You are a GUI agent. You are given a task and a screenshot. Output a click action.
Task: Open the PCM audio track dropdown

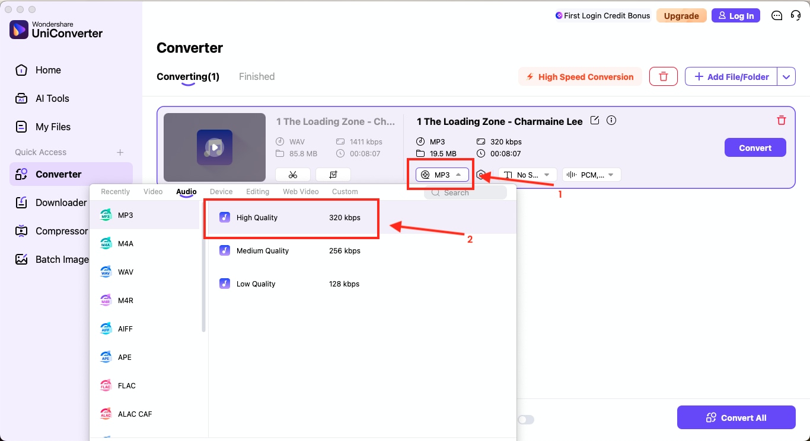591,175
